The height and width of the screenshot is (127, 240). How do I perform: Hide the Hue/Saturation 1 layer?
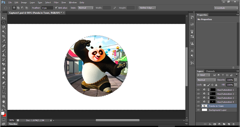198,90
